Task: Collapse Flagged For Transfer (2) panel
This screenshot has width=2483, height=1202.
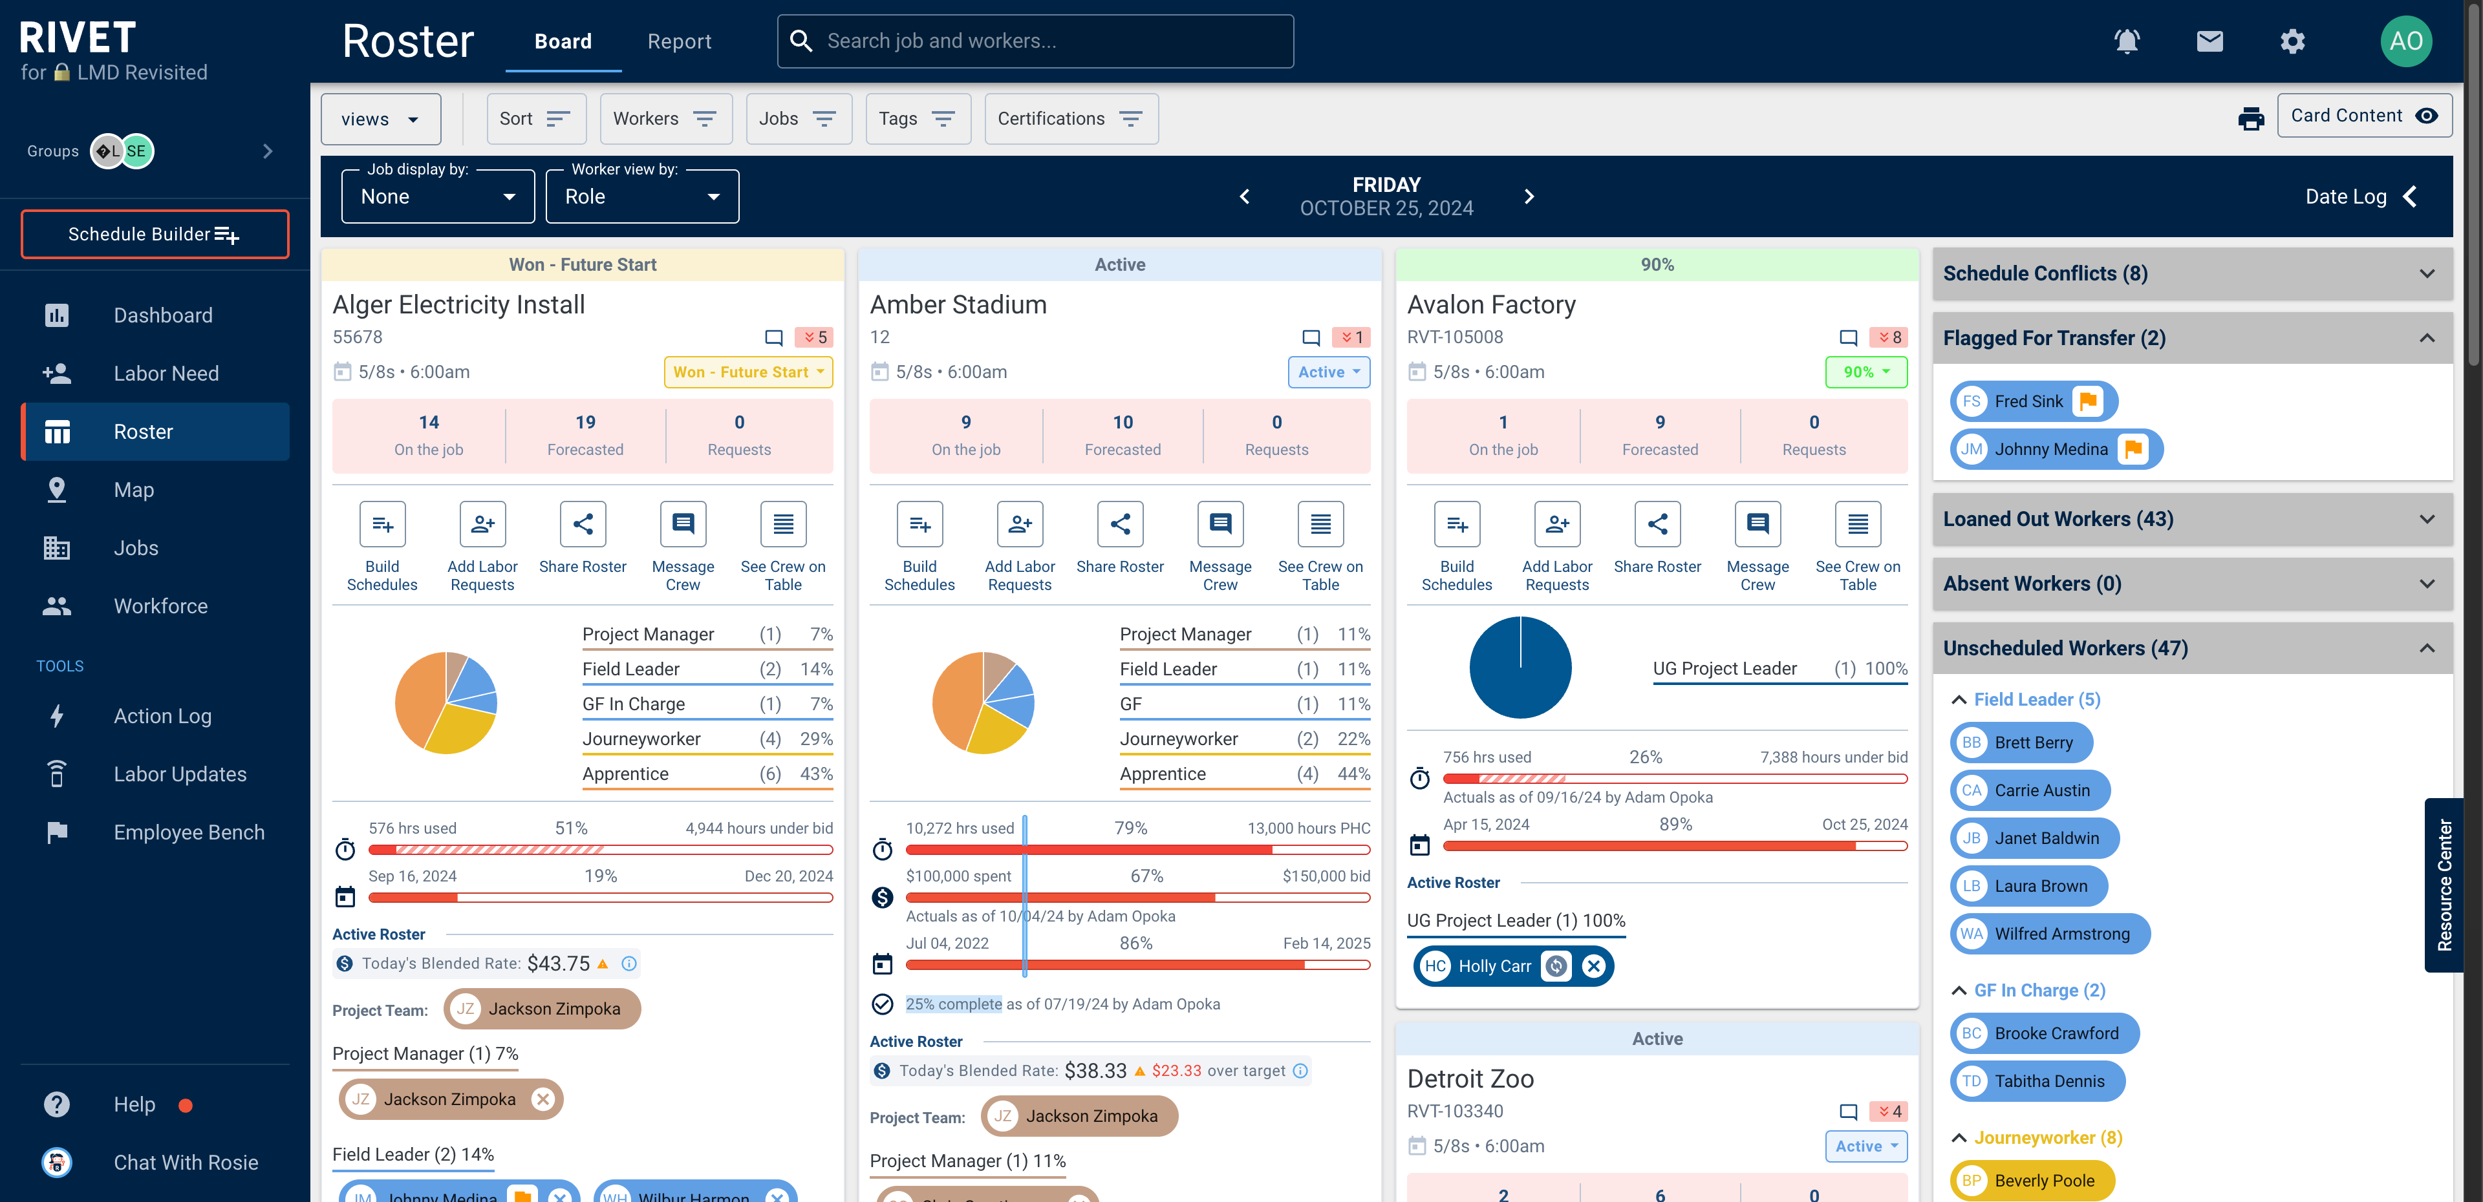Action: click(2192, 338)
